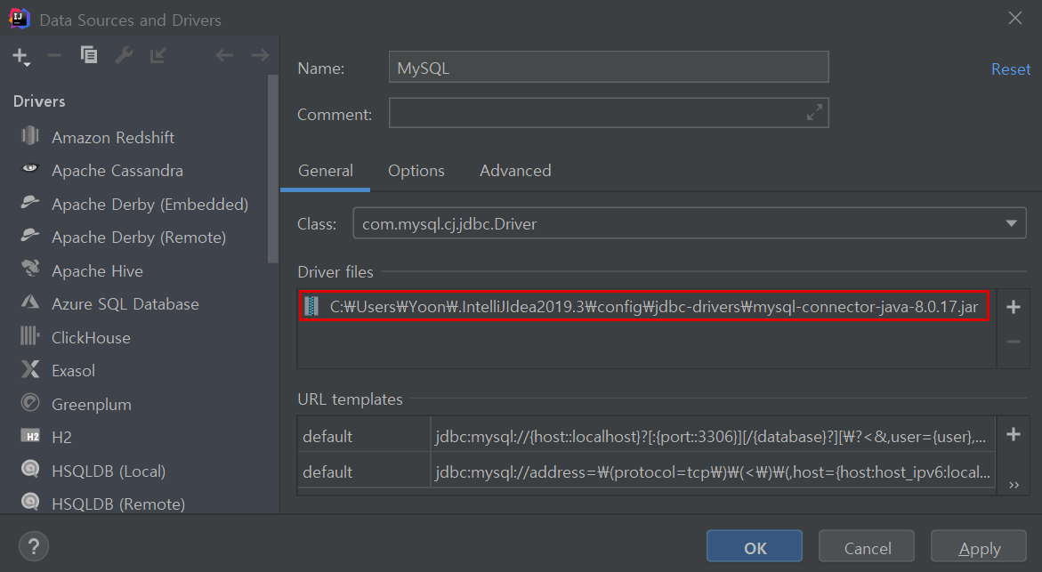
Task: Add a driver file with plus button
Action: click(x=1013, y=307)
